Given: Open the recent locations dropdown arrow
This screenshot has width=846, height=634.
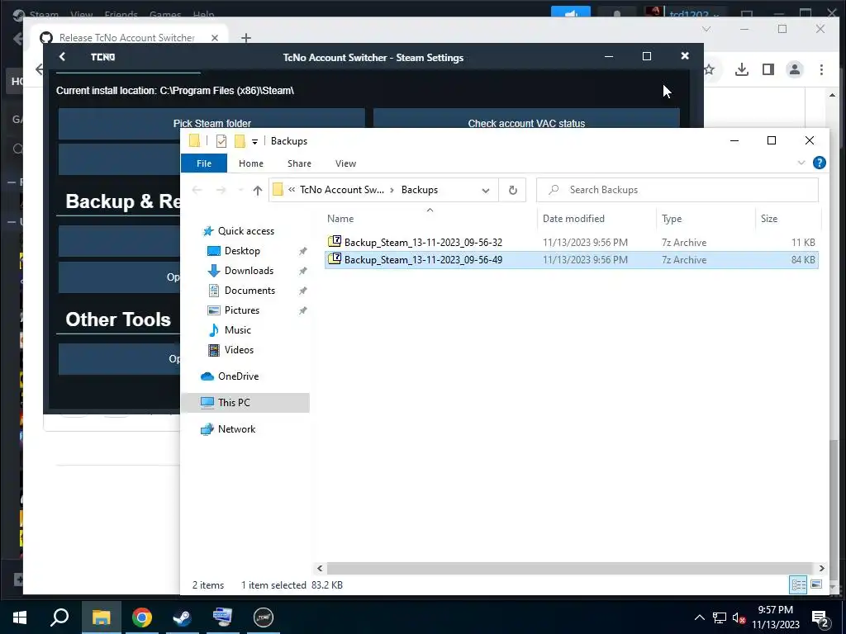Looking at the screenshot, I should 240,191.
